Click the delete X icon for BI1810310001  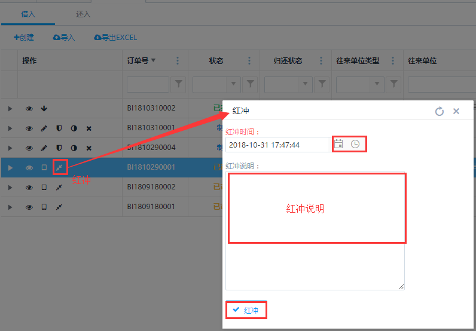coord(89,128)
